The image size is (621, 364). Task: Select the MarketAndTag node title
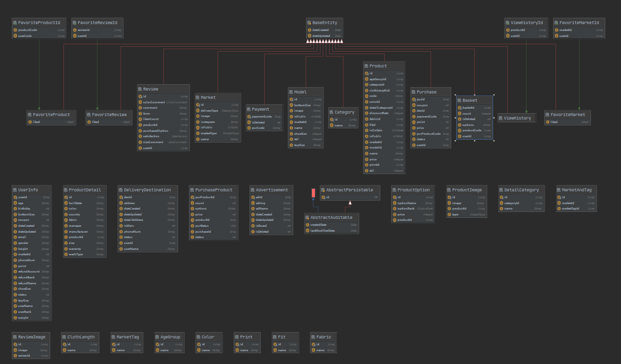576,190
